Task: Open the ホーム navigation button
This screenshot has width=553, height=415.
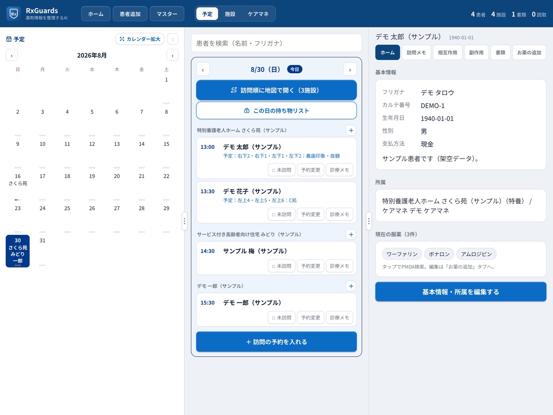Action: tap(96, 14)
